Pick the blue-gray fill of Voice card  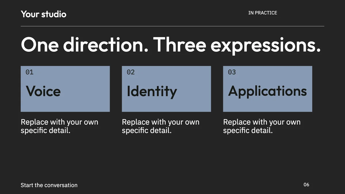[86, 103]
